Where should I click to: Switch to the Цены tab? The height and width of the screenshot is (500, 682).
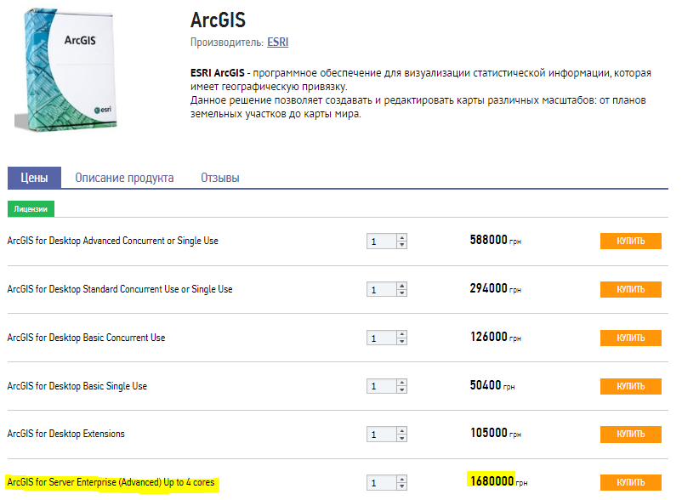click(x=34, y=178)
